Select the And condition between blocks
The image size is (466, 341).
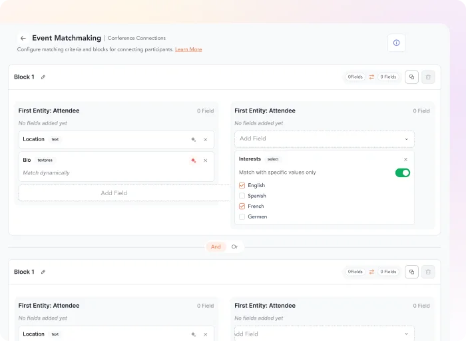(x=216, y=246)
